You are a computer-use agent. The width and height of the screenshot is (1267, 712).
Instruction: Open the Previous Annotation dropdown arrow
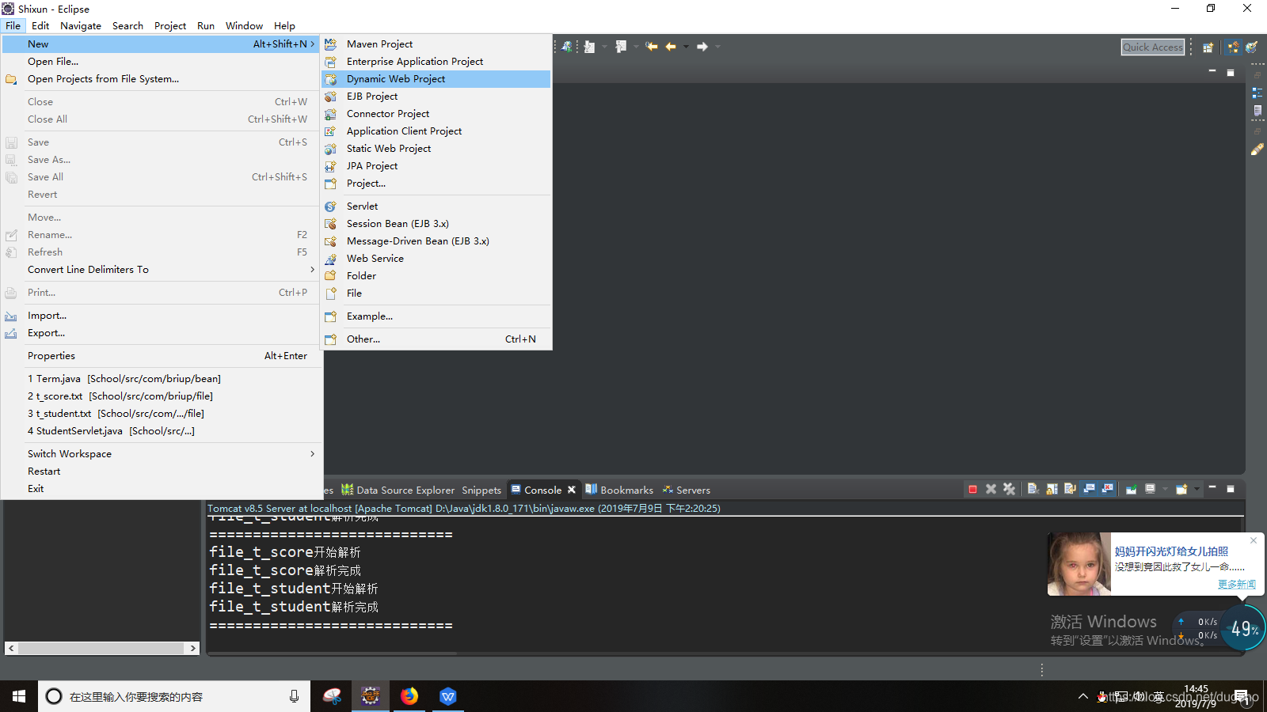click(x=635, y=47)
